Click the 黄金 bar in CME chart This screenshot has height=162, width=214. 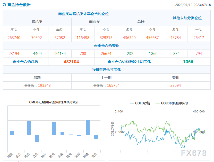29,128
